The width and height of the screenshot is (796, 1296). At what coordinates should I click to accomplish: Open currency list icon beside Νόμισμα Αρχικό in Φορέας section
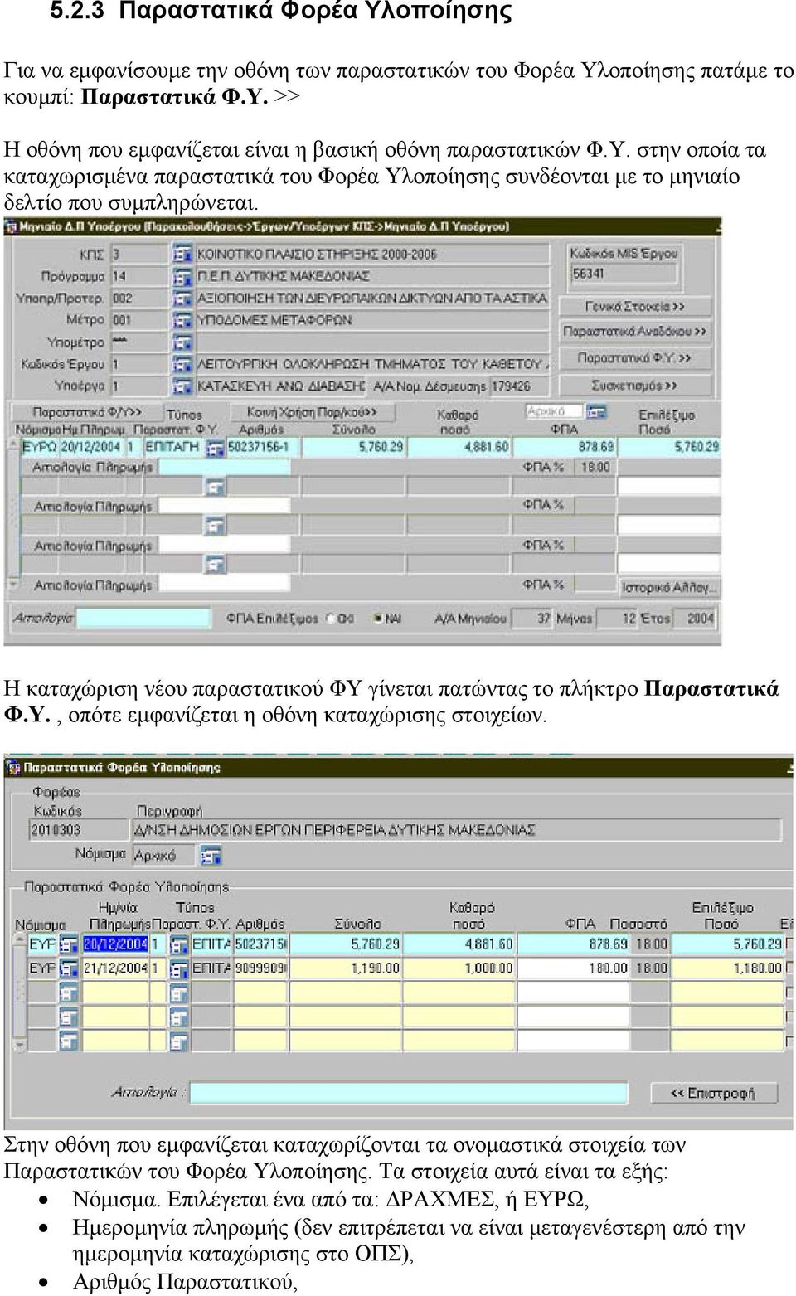[x=211, y=855]
